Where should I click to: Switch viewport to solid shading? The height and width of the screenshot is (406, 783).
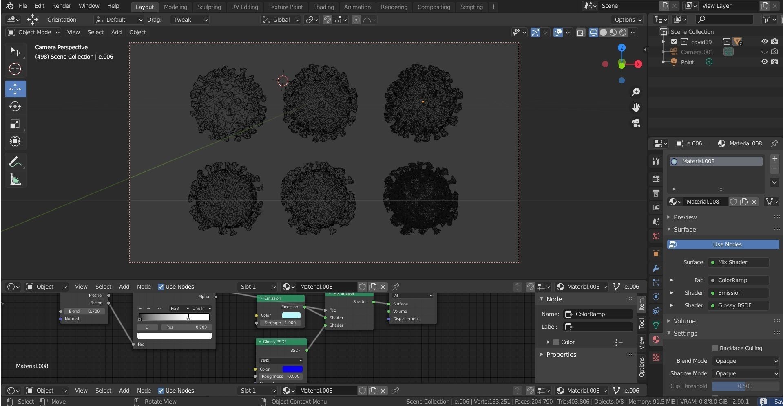tap(603, 32)
